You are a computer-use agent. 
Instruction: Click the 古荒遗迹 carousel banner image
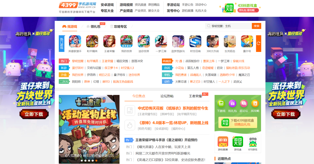click(x=89, y=129)
